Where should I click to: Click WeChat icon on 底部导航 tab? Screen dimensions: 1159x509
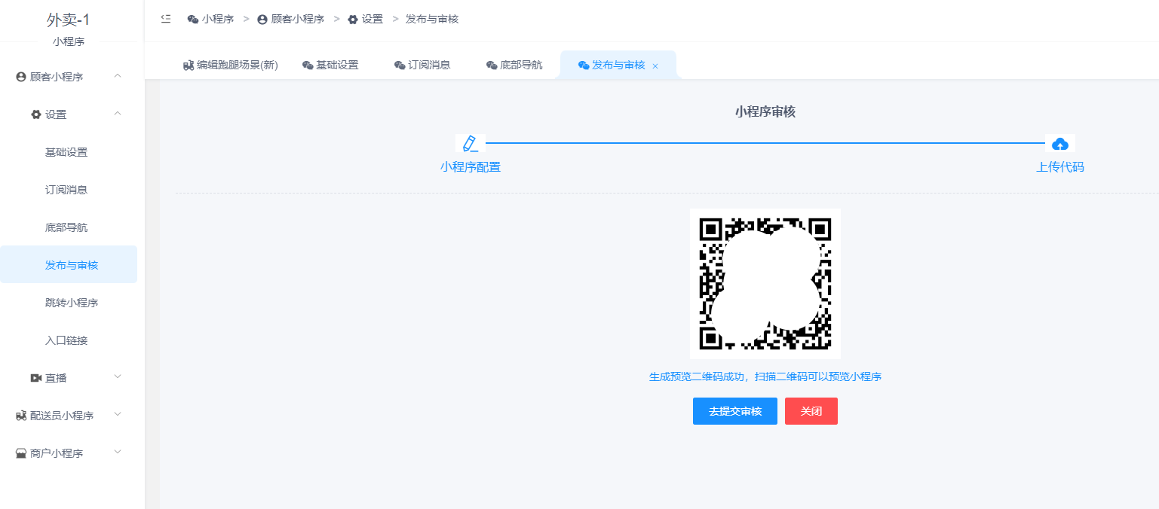pyautogui.click(x=492, y=66)
